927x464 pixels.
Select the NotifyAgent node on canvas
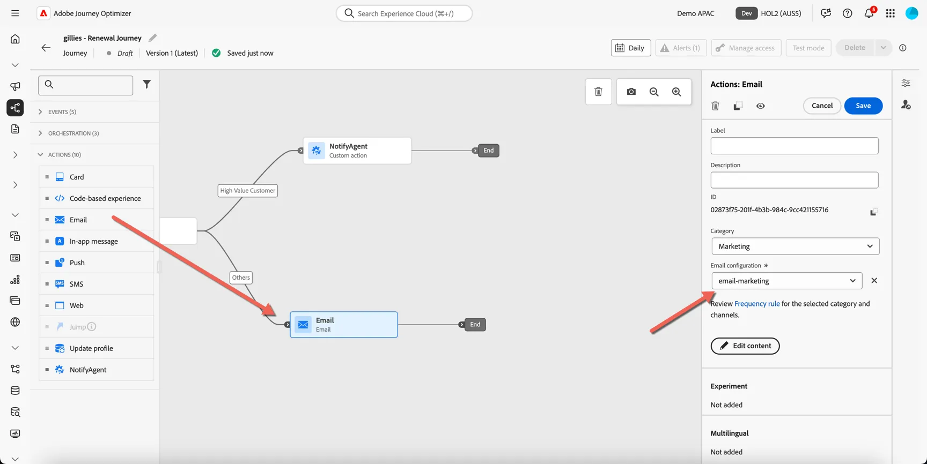pyautogui.click(x=357, y=151)
